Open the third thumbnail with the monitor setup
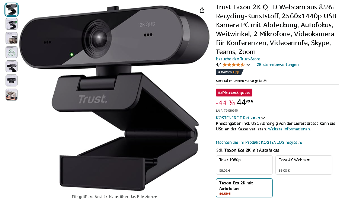345x200 pixels. point(12,38)
